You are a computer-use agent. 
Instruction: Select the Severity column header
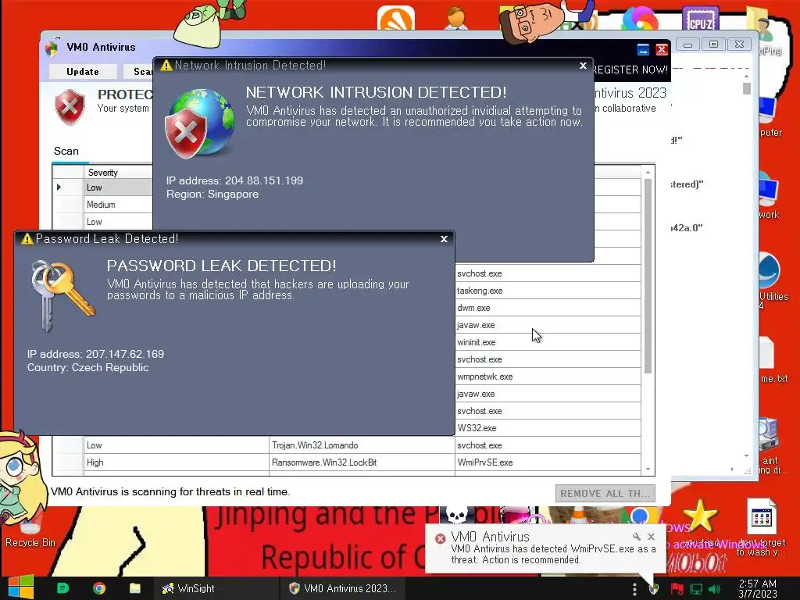[119, 173]
